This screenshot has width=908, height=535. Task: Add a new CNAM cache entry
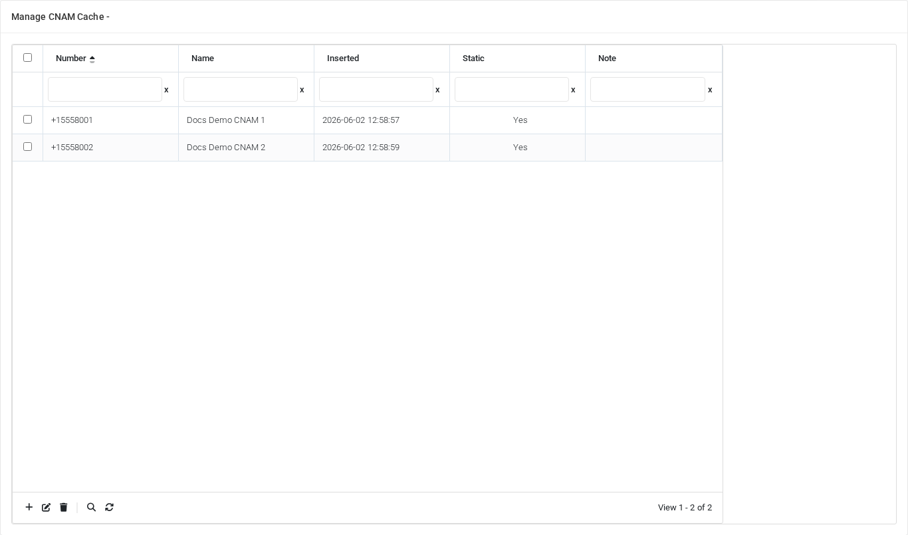(x=29, y=507)
